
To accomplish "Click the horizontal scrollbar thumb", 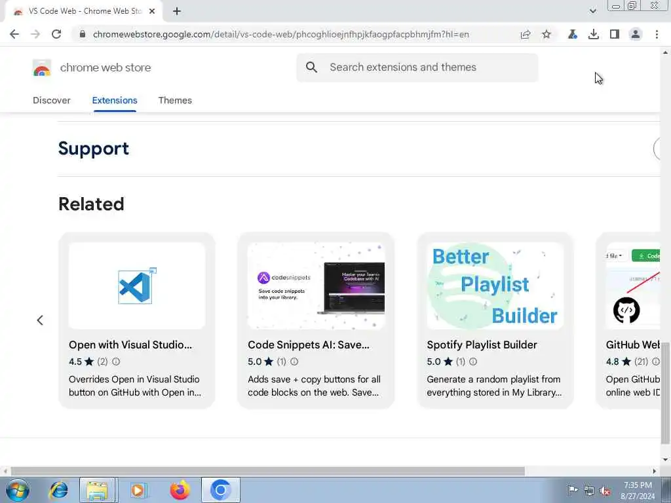I will point(268,471).
